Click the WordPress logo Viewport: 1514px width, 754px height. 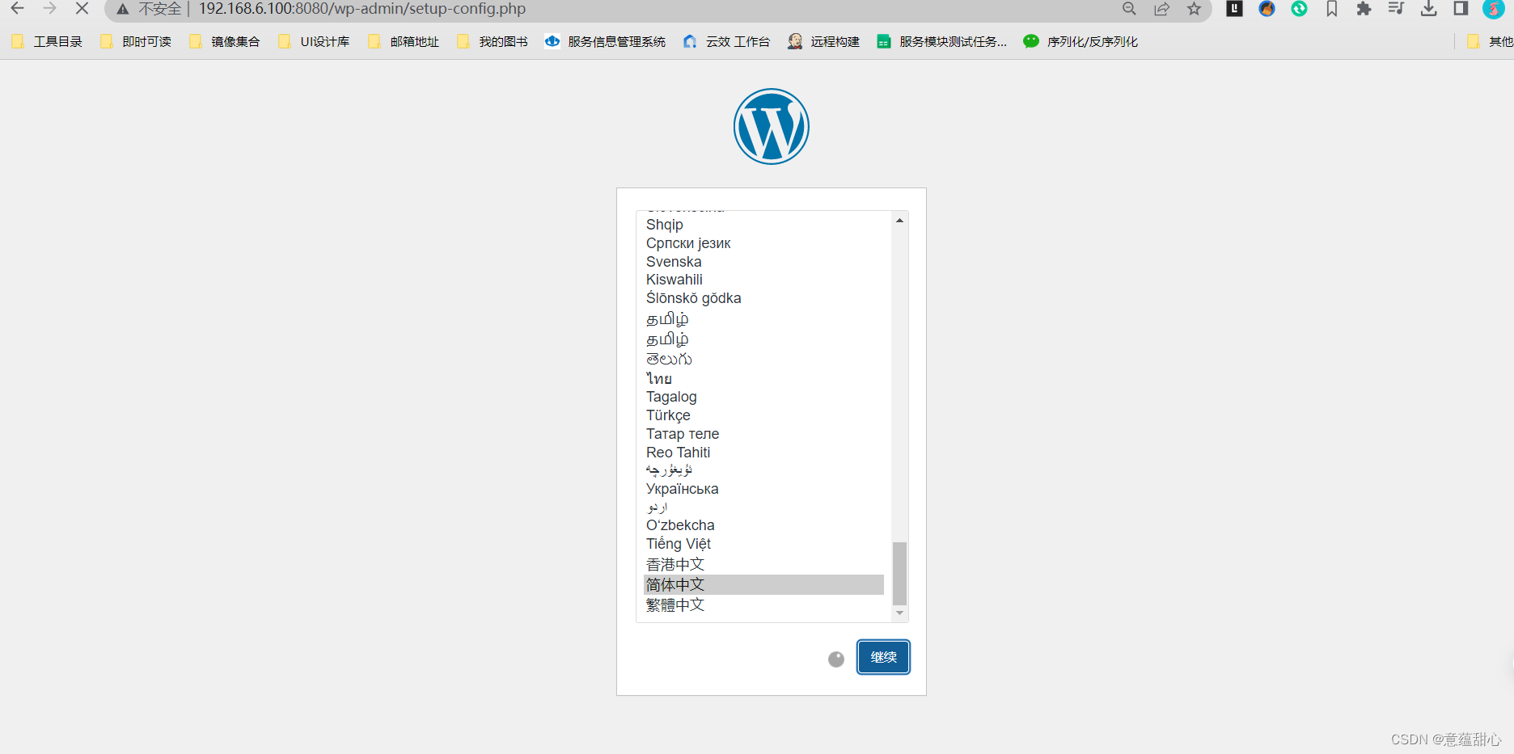(772, 127)
